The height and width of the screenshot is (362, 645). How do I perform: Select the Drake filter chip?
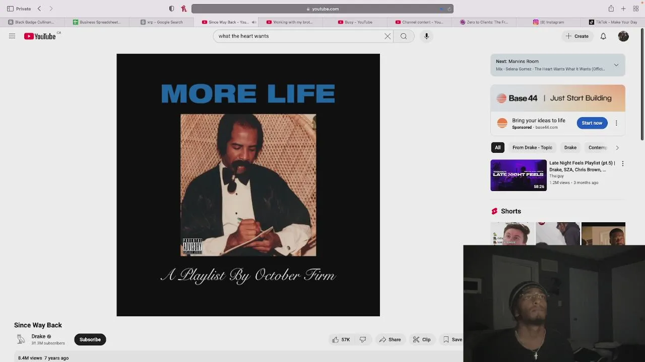[570, 147]
